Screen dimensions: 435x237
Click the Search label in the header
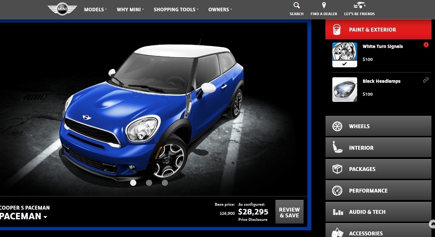[x=296, y=14]
